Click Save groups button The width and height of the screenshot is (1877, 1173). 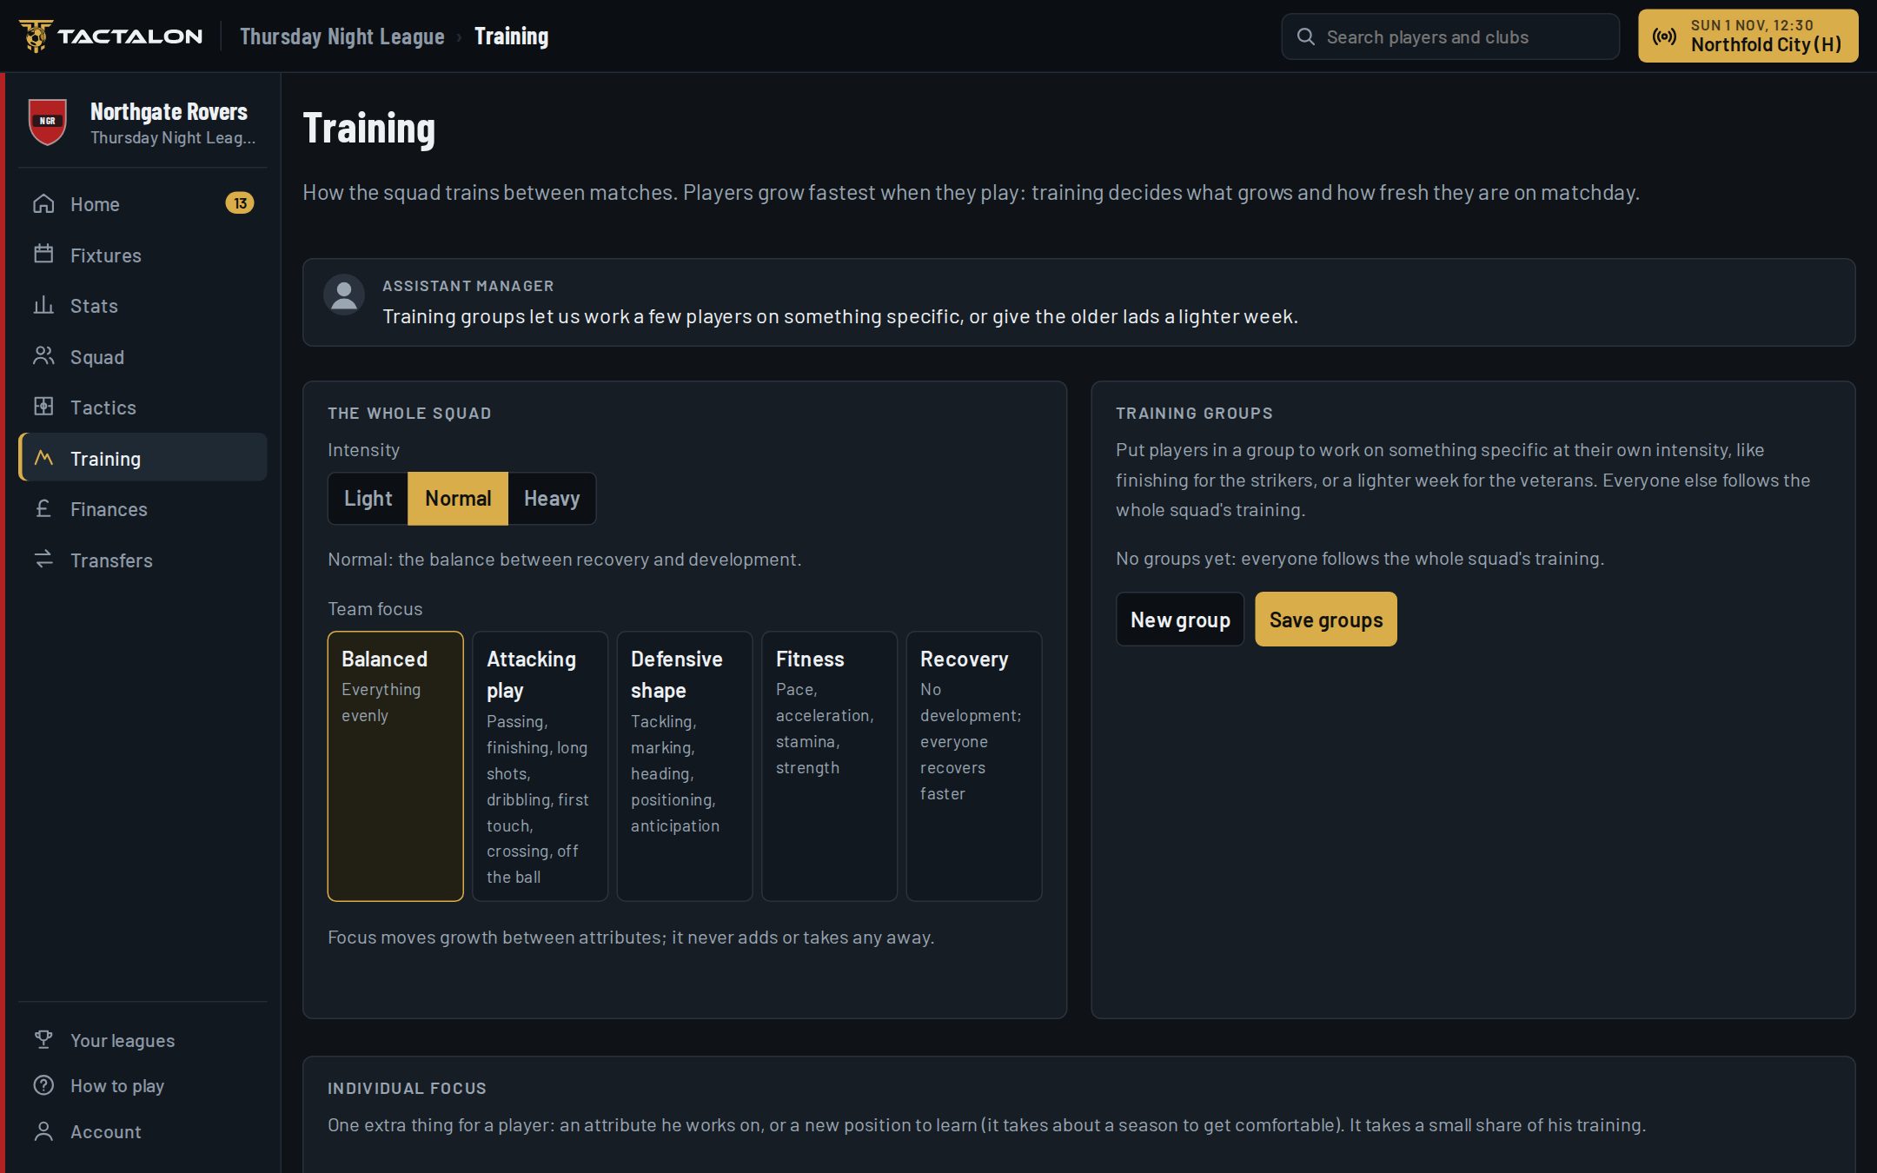coord(1326,620)
